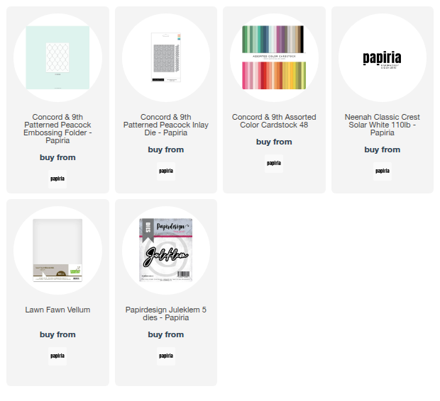Click Concord & 9th Assorted Color Cardstock 48 title
The image size is (440, 401).
pyautogui.click(x=274, y=121)
